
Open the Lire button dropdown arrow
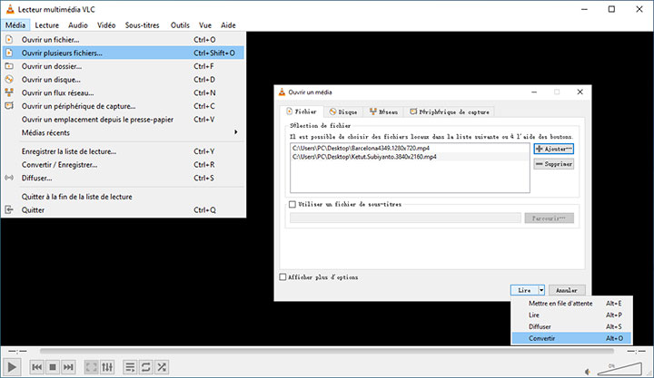pos(541,290)
